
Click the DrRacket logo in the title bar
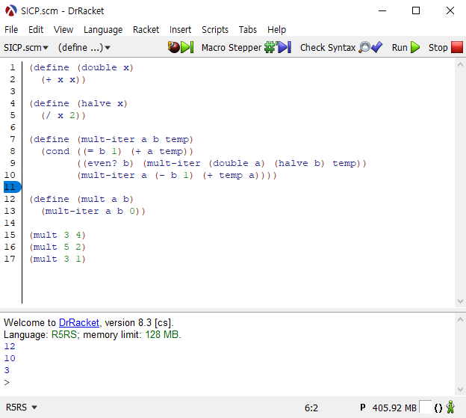point(11,10)
